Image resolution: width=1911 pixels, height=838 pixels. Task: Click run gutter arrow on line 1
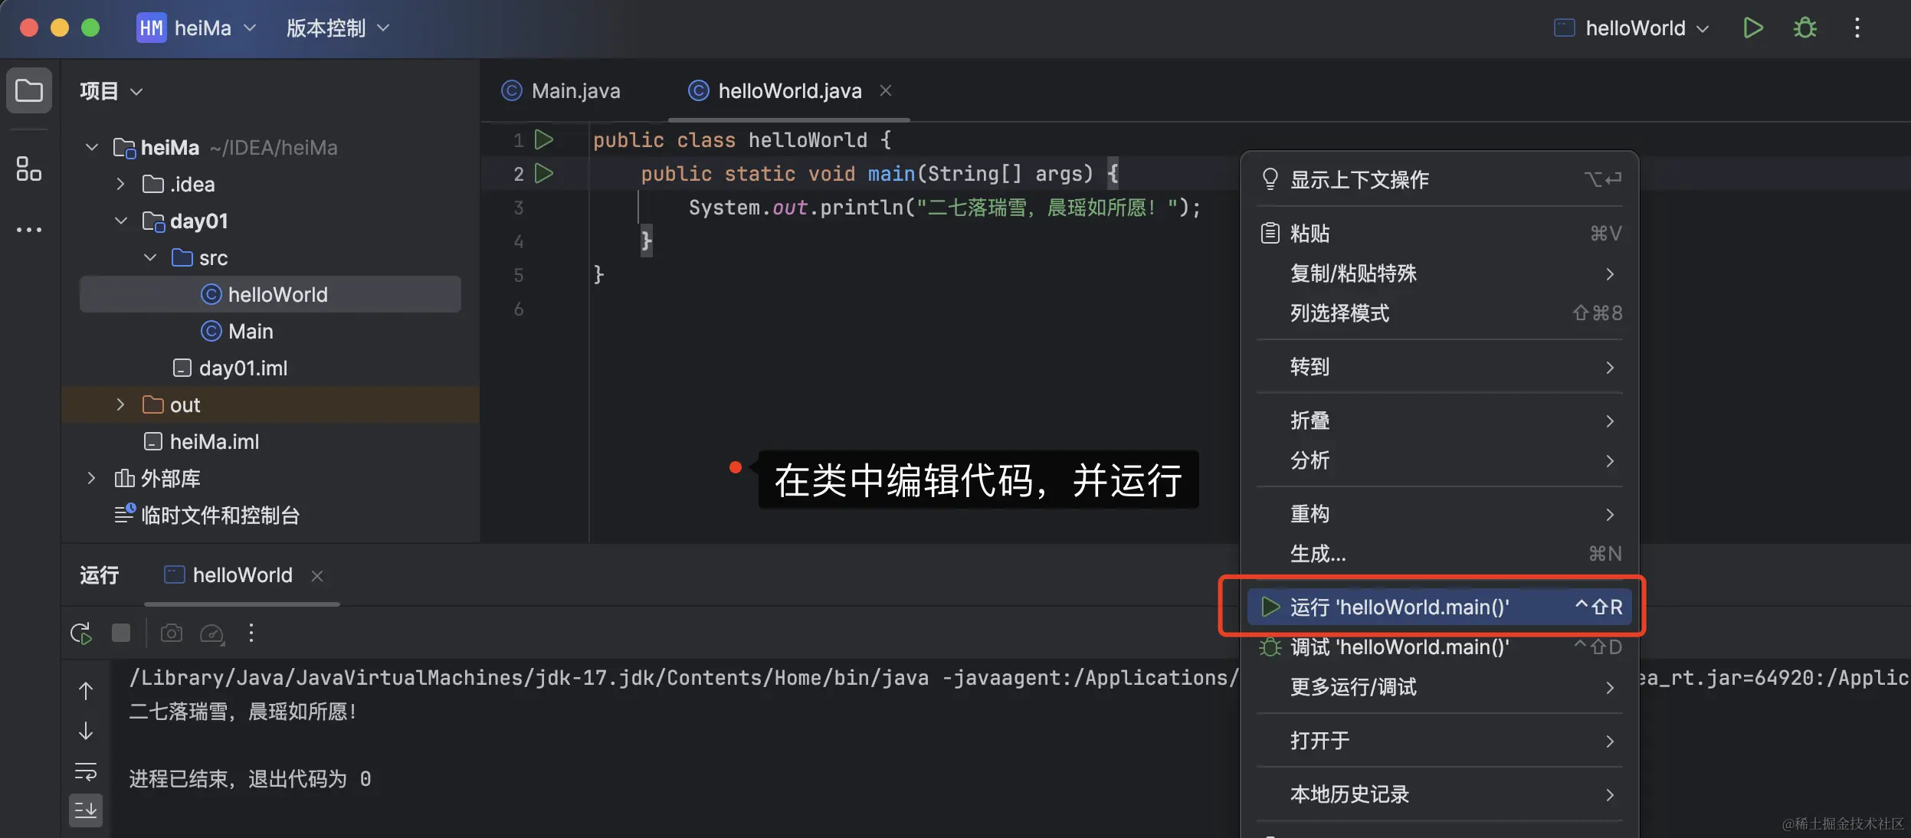click(x=544, y=139)
